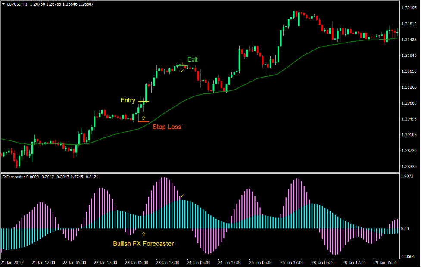Select the yellow check mark on the moving average
This screenshot has height=267, width=421.
coord(182,71)
